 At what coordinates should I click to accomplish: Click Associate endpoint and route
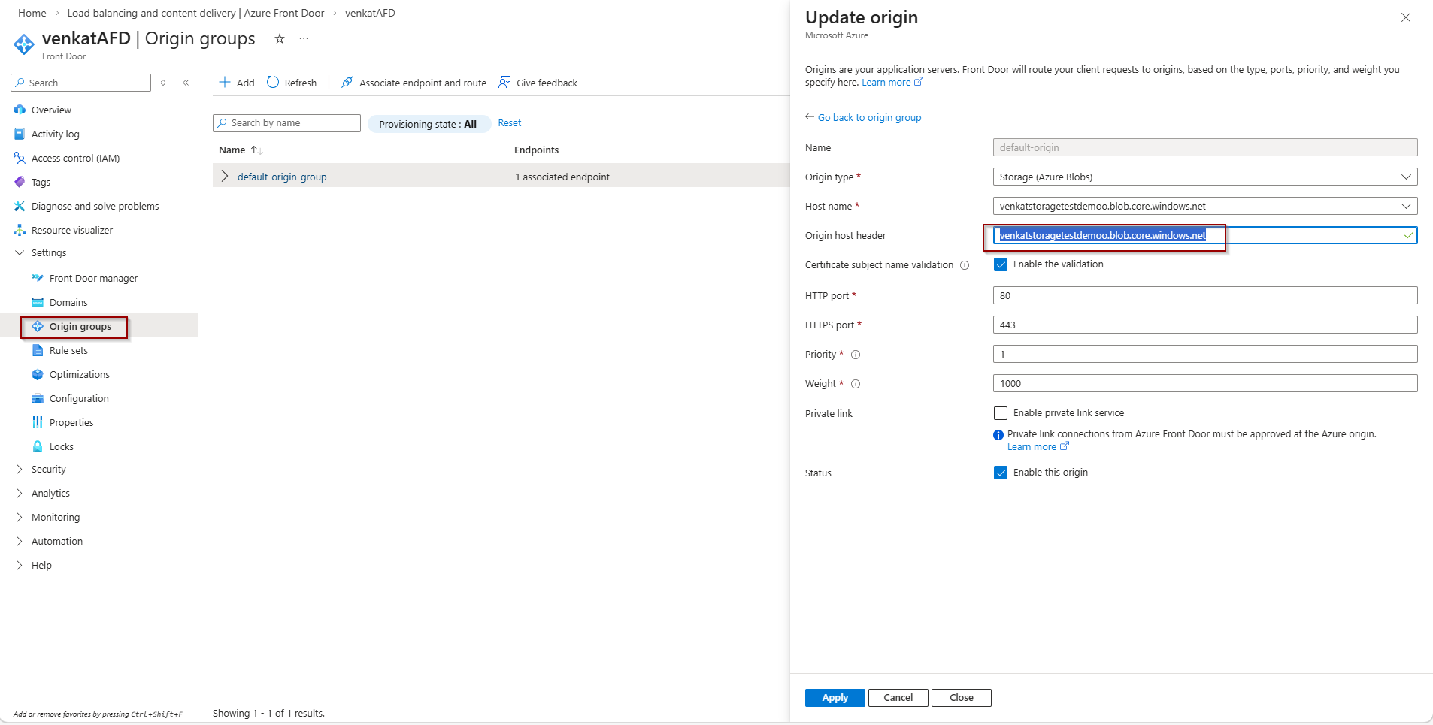click(x=414, y=83)
